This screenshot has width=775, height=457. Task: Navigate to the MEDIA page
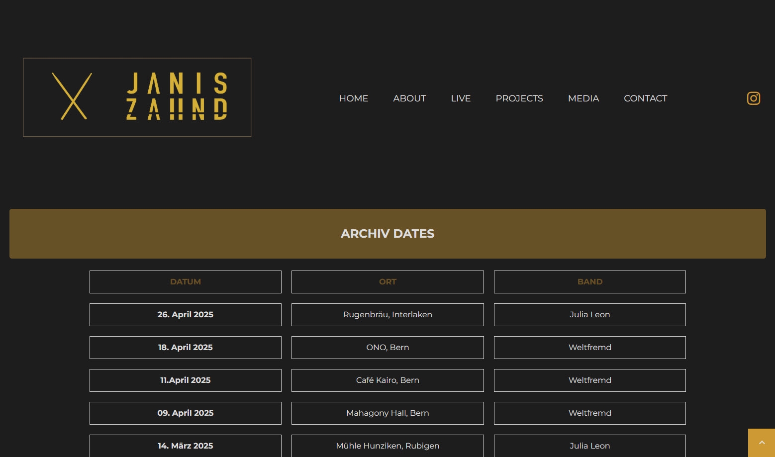tap(583, 98)
